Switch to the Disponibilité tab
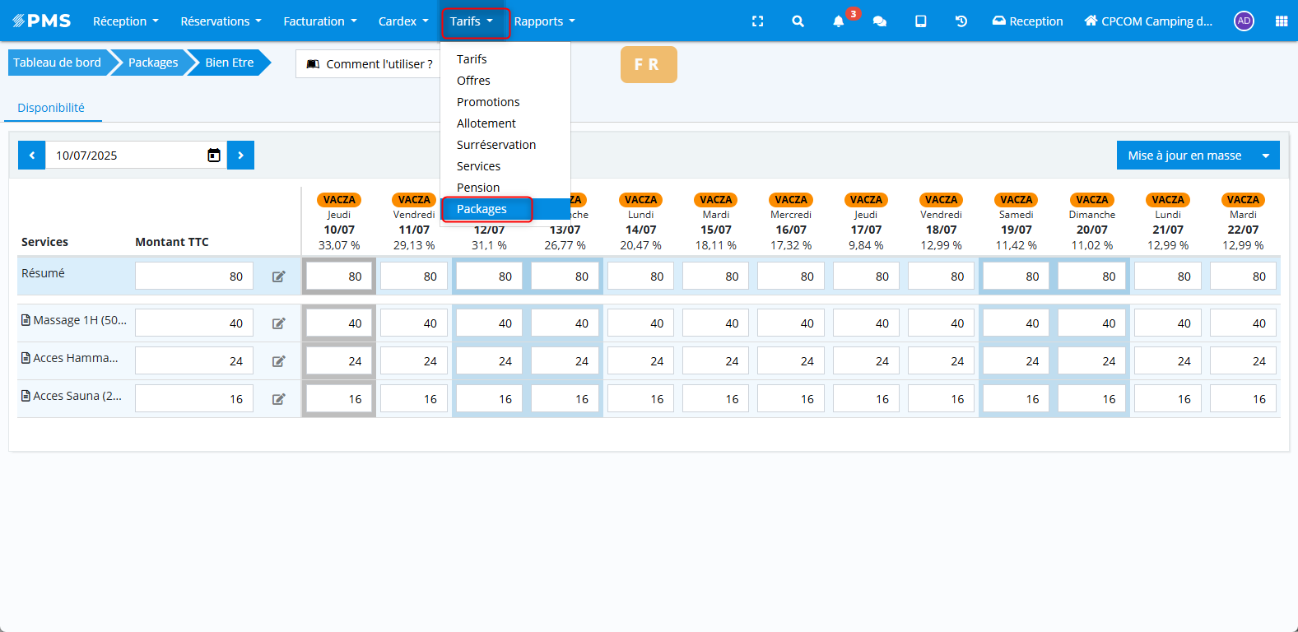 (51, 108)
